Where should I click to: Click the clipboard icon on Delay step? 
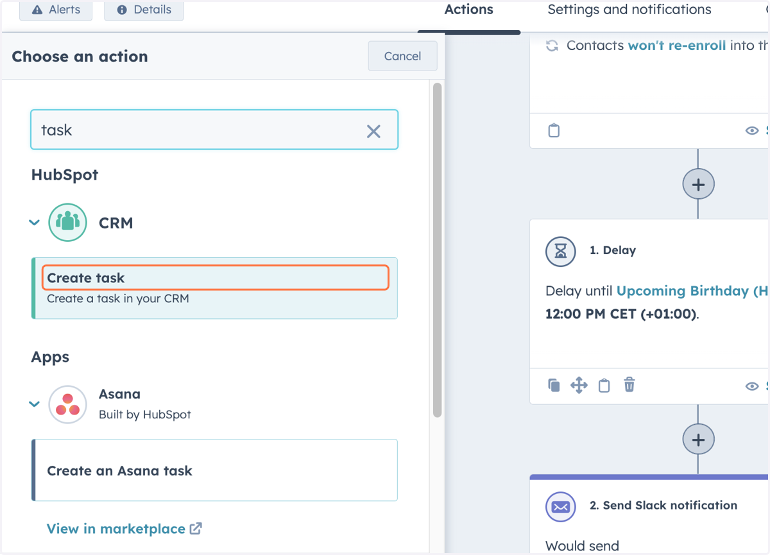(x=604, y=386)
